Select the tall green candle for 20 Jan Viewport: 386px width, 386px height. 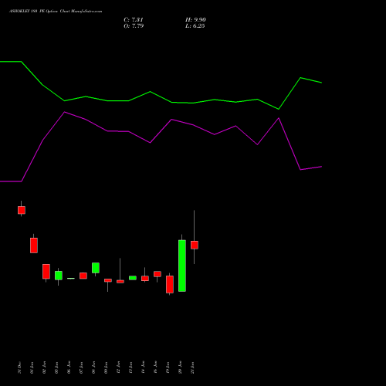click(182, 266)
